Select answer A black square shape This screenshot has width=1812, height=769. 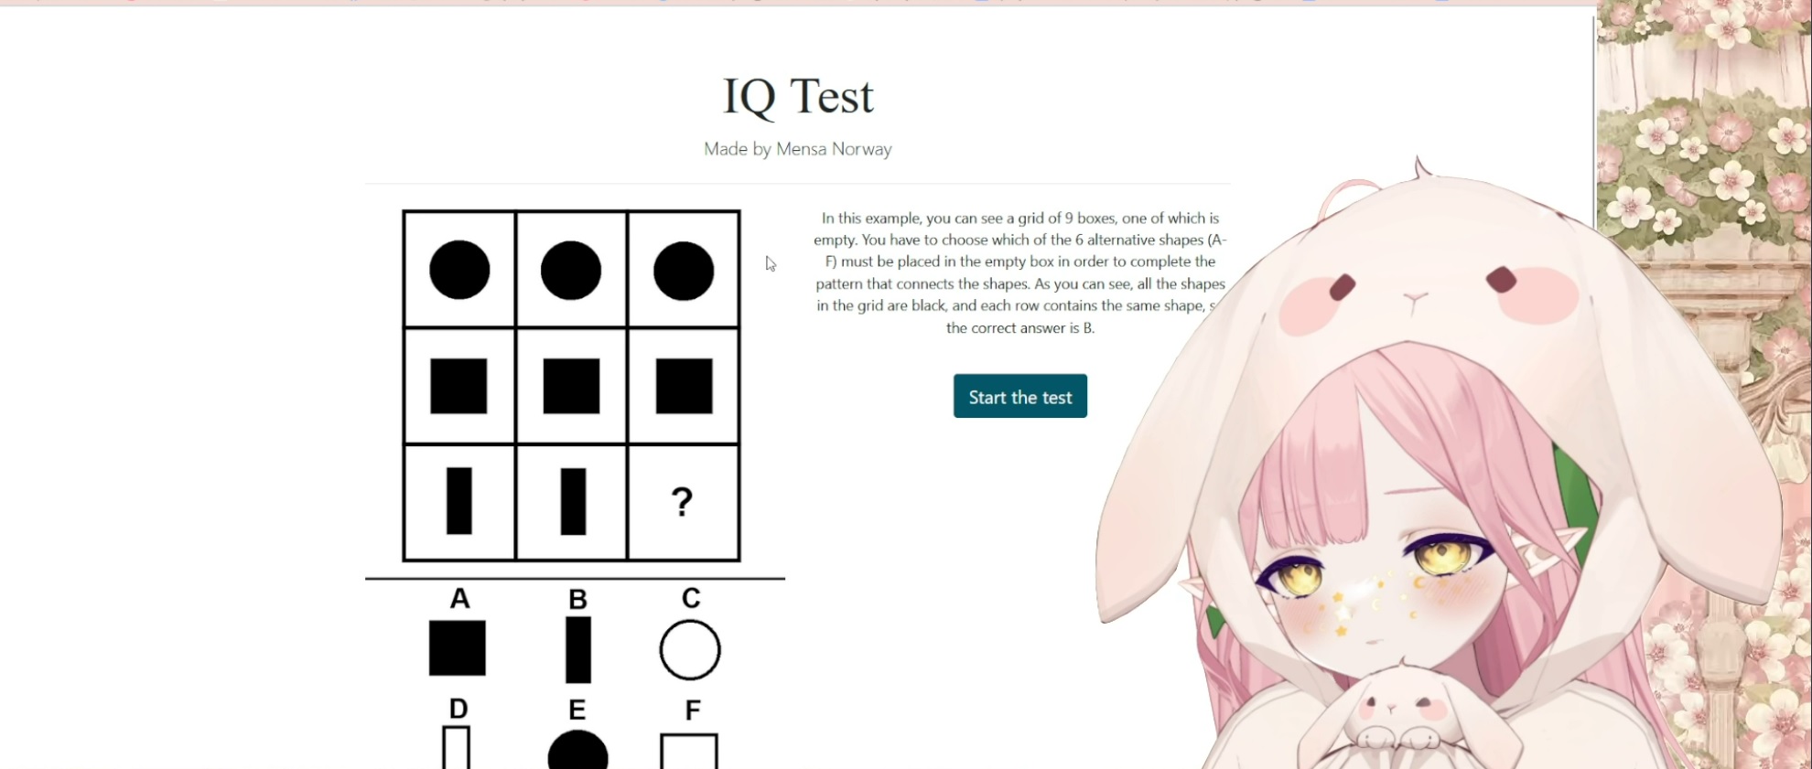pyautogui.click(x=458, y=648)
